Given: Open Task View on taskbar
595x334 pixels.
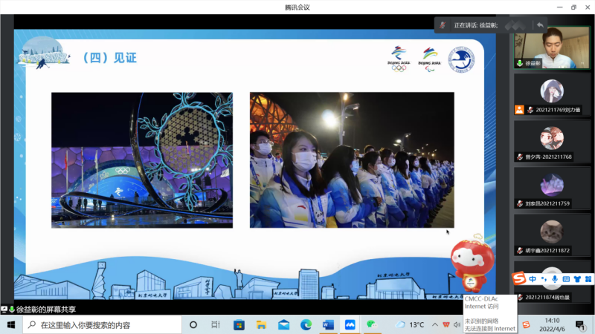Looking at the screenshot, I should (x=216, y=325).
